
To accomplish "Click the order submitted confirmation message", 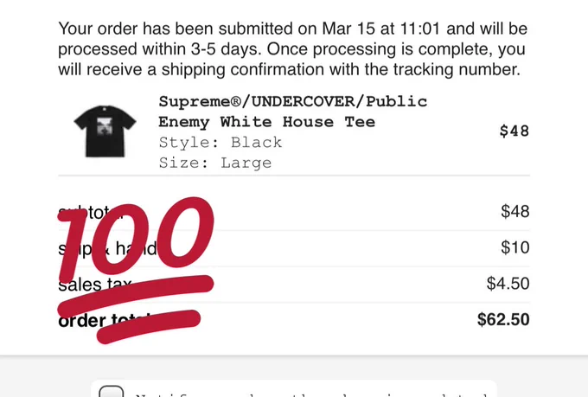I will [x=293, y=49].
